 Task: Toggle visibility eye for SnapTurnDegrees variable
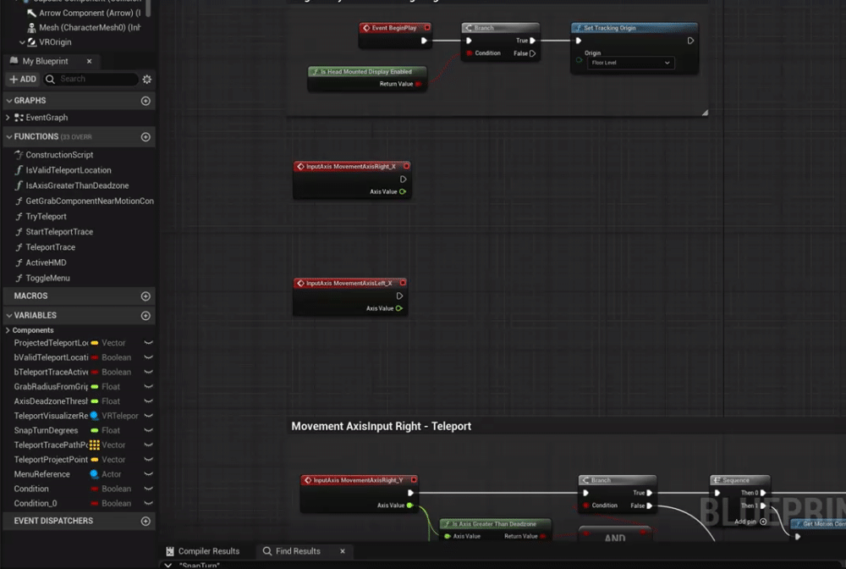pos(148,430)
